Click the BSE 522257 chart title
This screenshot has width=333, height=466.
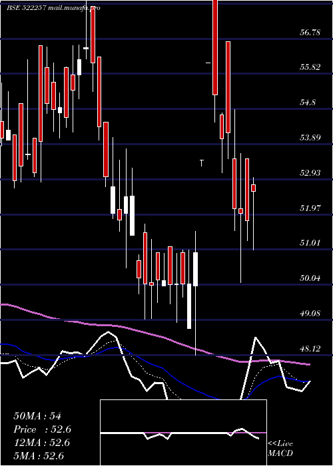click(x=53, y=8)
